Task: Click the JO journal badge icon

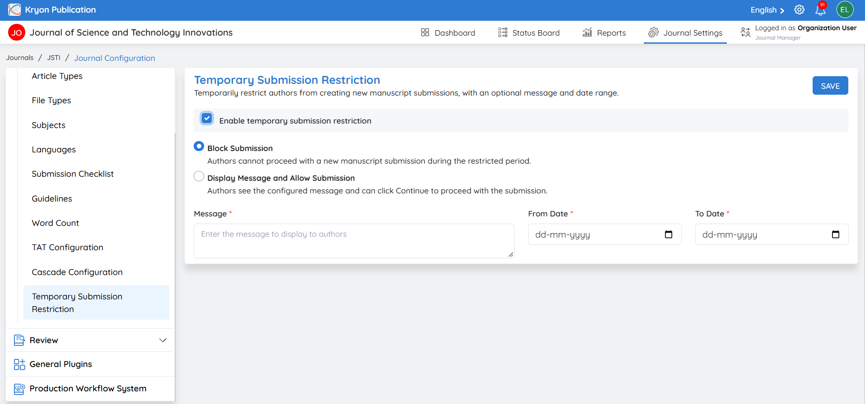Action: click(17, 32)
